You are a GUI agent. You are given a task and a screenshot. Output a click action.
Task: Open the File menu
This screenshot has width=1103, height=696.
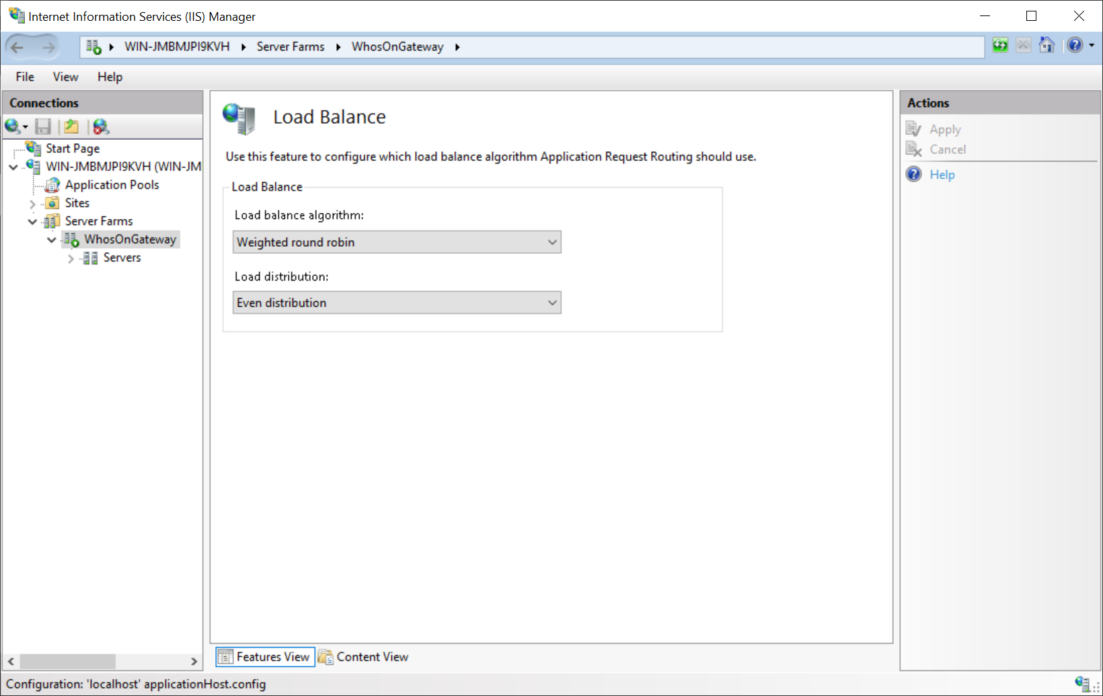(25, 77)
